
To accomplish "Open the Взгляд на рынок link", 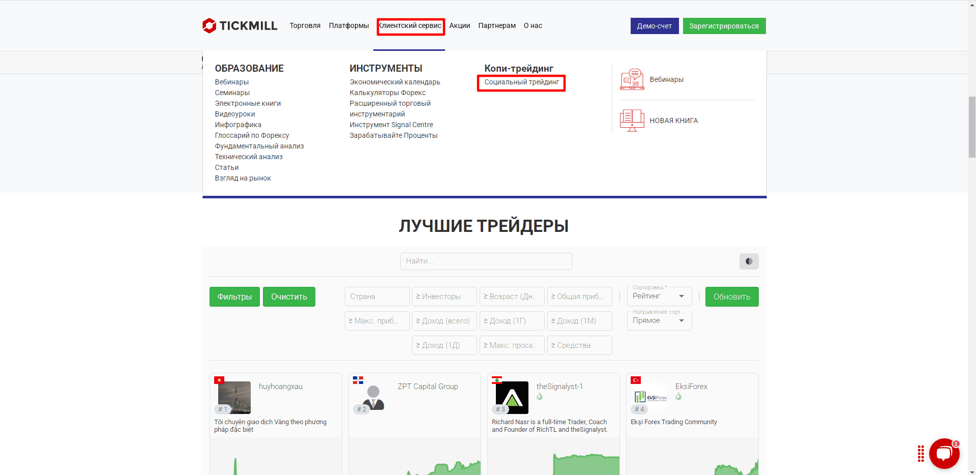I will click(x=243, y=178).
